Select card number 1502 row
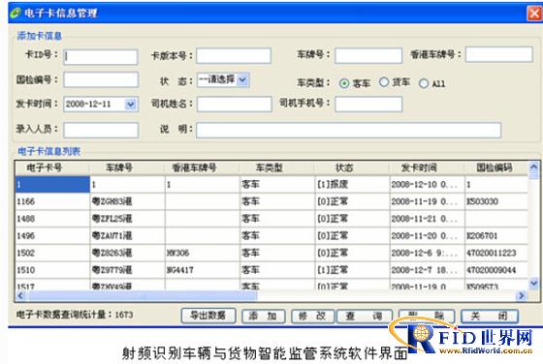The height and width of the screenshot is (364, 543). tap(271, 253)
